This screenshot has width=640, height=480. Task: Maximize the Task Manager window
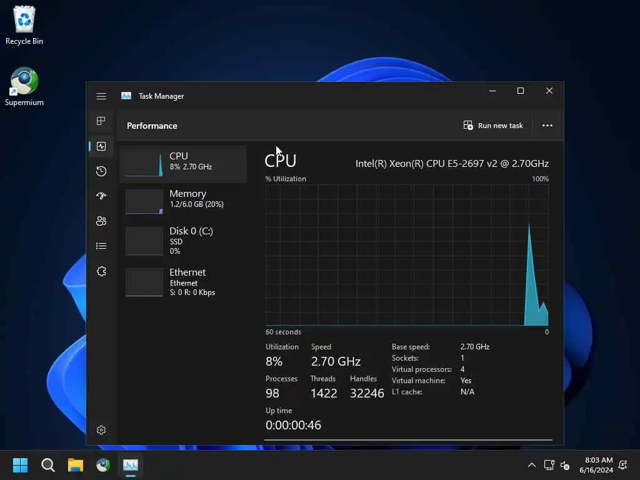[521, 91]
